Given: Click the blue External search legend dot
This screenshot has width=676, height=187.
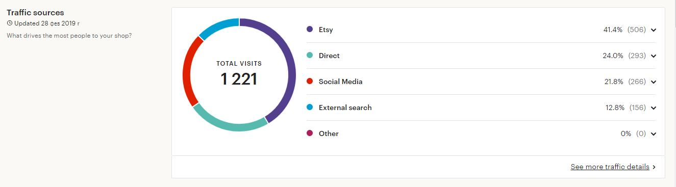Looking at the screenshot, I should [310, 108].
